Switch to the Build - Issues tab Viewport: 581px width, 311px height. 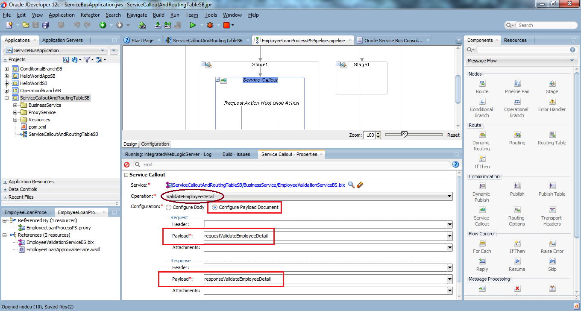coord(236,154)
